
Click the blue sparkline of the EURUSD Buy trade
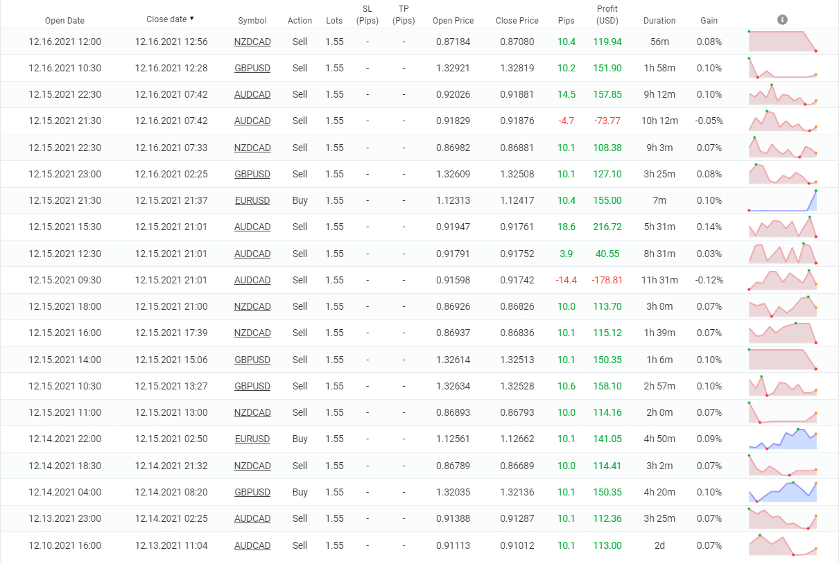tap(782, 200)
